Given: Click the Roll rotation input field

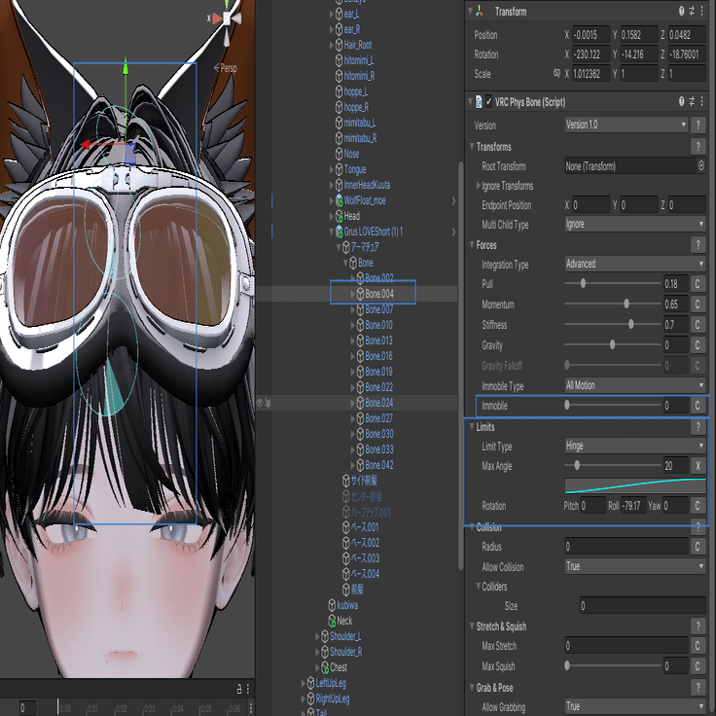Looking at the screenshot, I should [635, 506].
